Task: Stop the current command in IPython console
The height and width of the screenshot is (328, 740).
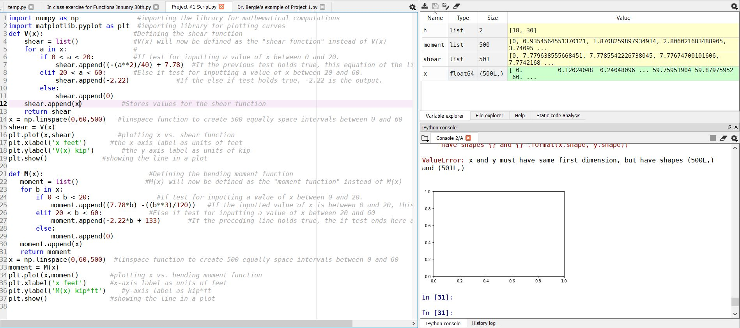Action: click(x=713, y=138)
